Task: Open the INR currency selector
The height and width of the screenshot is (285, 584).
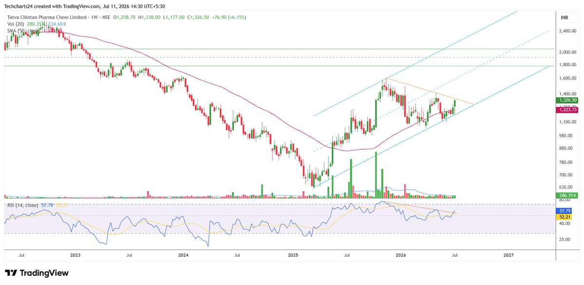Action: click(x=565, y=18)
